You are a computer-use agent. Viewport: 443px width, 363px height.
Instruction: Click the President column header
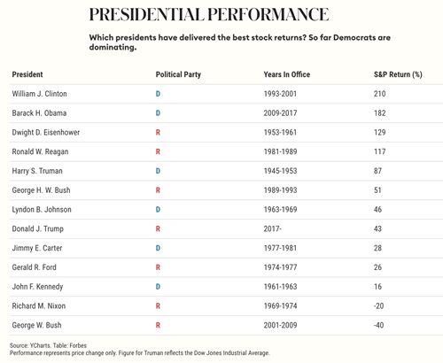coord(27,74)
